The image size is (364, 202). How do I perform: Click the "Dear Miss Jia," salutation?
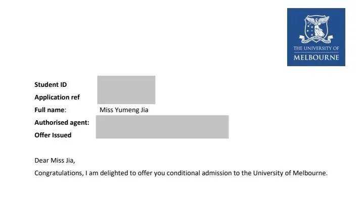pos(55,161)
